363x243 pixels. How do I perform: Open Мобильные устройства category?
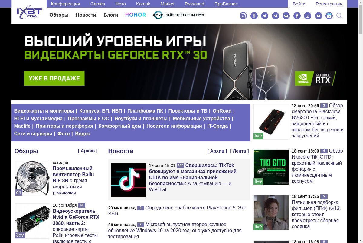[x=201, y=119]
